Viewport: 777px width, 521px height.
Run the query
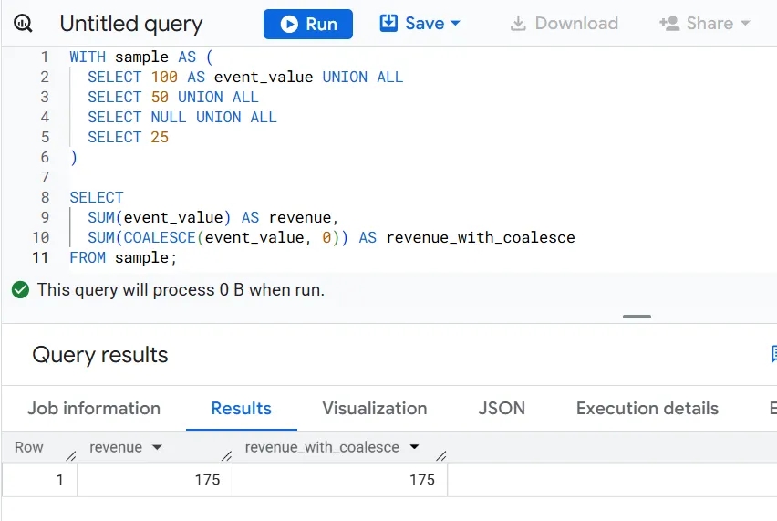coord(307,24)
